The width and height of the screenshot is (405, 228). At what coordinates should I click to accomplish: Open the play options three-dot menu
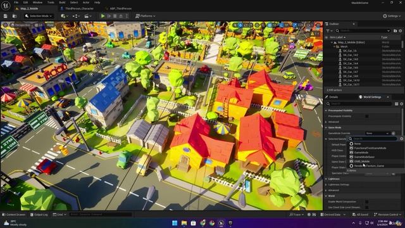127,16
